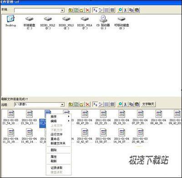
Task: Choose 记录读取 from context menu
Action: (x=59, y=168)
